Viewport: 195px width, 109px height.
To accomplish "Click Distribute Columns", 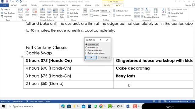I will point(122,15).
